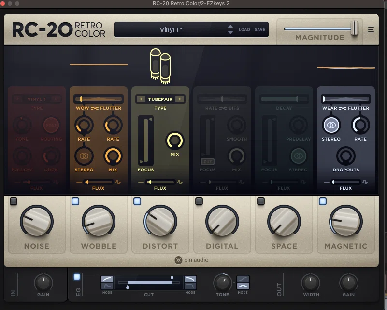Enable the Digital module toggle

199,201
